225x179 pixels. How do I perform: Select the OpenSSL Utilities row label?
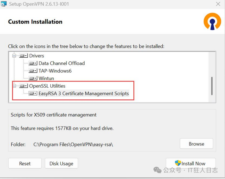point(47,86)
